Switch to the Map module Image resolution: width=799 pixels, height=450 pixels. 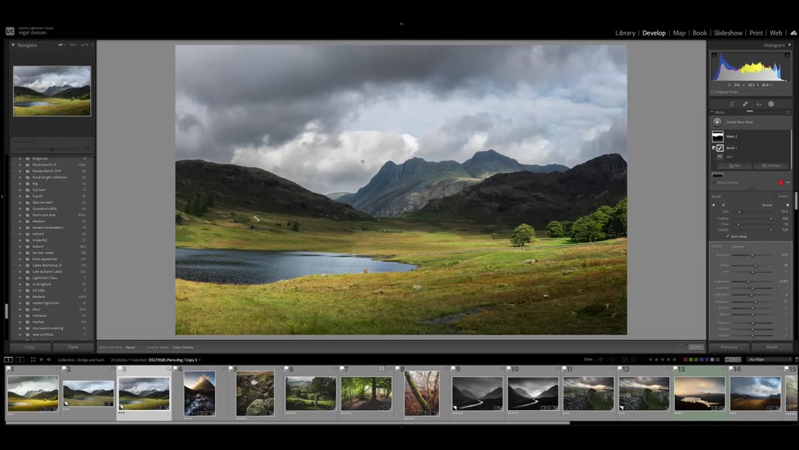pos(679,33)
